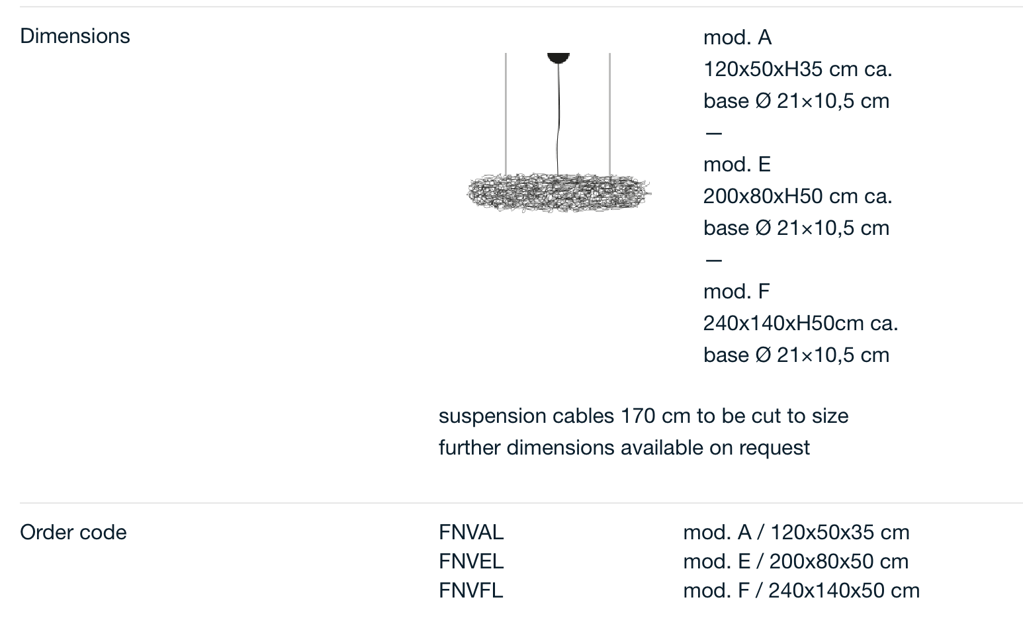The height and width of the screenshot is (622, 1023).
Task: Click the Dimensions section heading
Action: [x=75, y=36]
